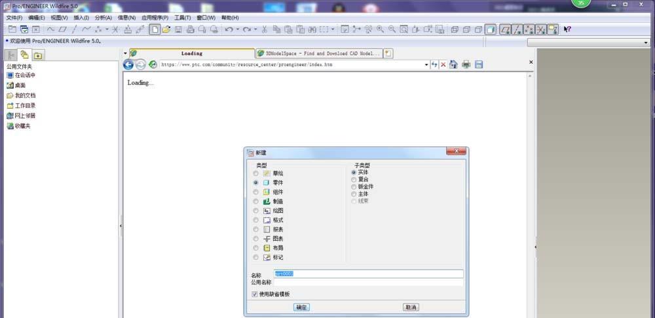This screenshot has height=318, width=655.
Task: Select the 复合 subtype radio button
Action: coord(354,179)
